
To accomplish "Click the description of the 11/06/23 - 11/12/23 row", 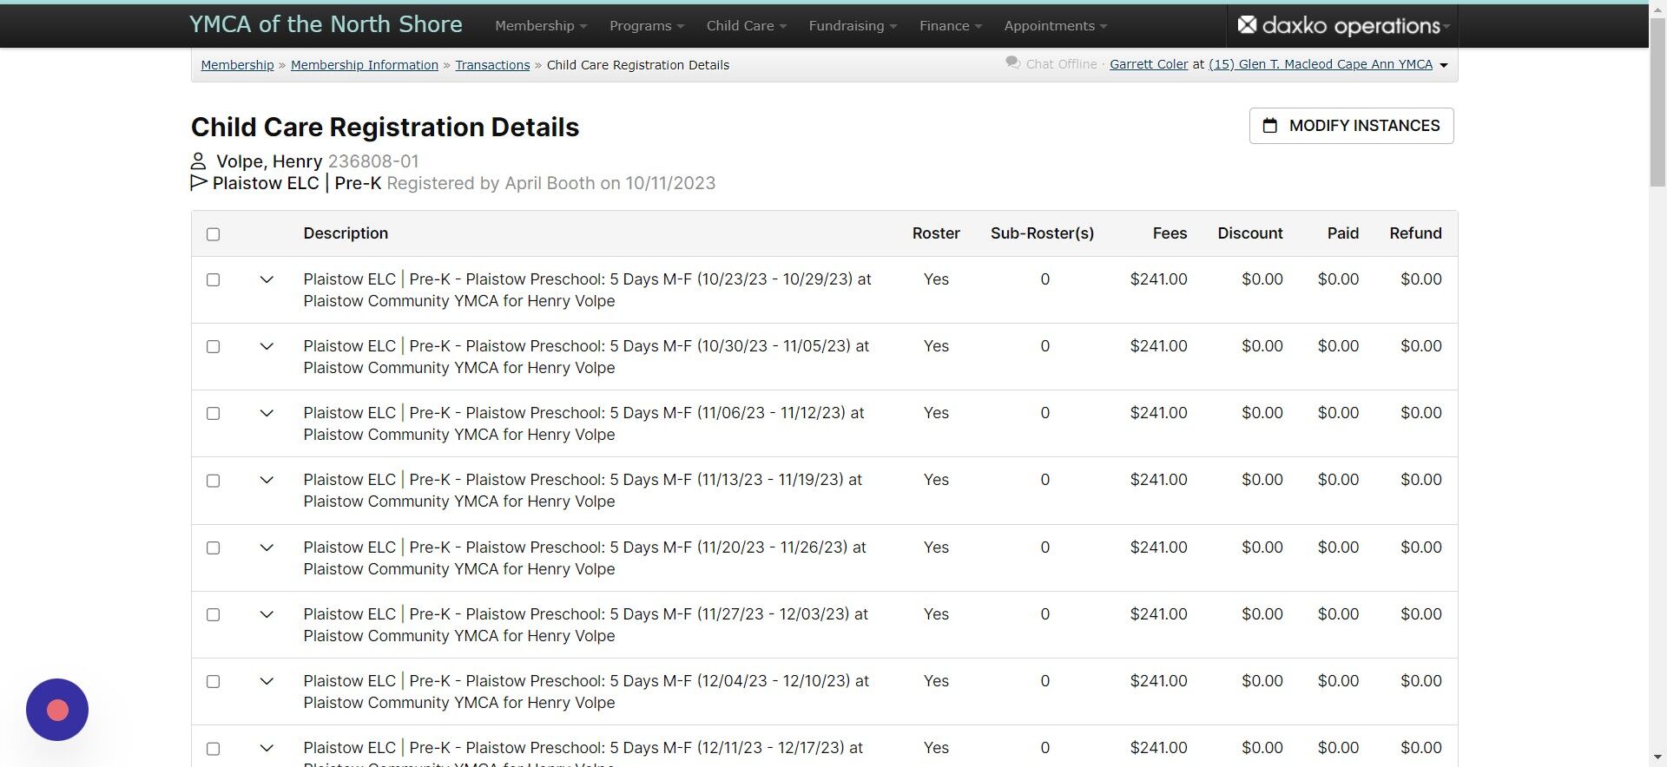I will 583,423.
